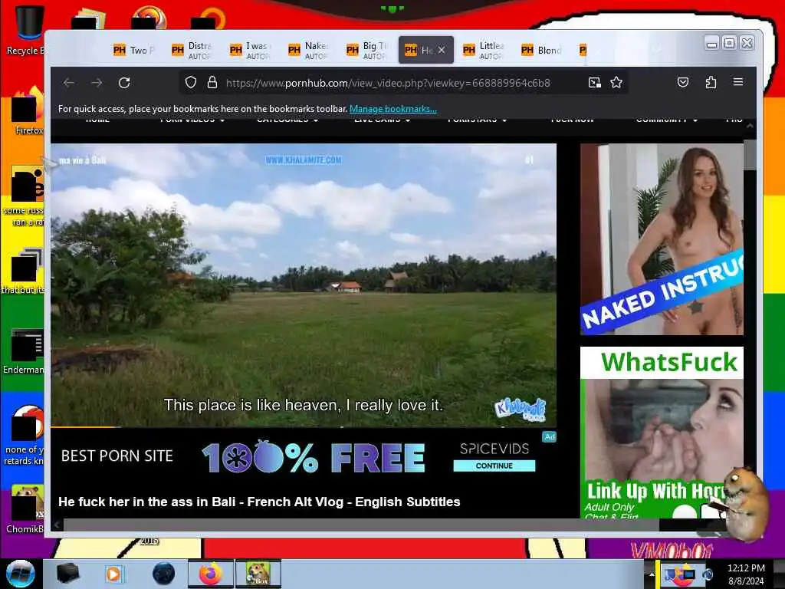Select the "some russ" desktop file
Viewport: 785px width, 589px height.
[25, 196]
